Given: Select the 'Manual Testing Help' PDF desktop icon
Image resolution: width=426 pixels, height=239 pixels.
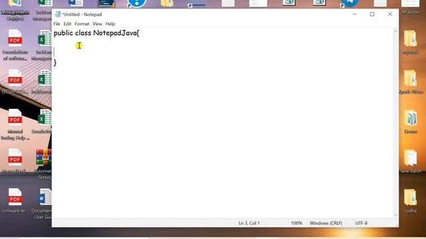Looking at the screenshot, I should tap(15, 124).
